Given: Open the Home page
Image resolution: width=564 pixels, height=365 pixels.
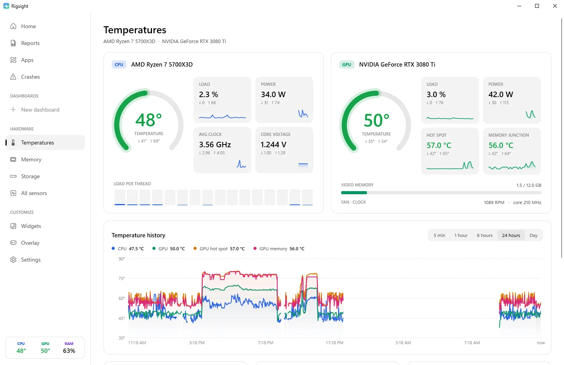Looking at the screenshot, I should [45, 26].
